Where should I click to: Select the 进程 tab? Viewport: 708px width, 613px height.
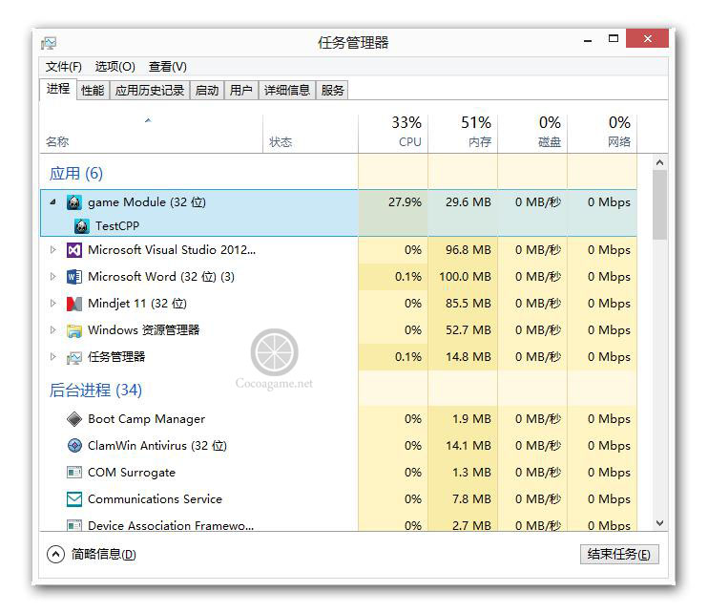pyautogui.click(x=58, y=89)
